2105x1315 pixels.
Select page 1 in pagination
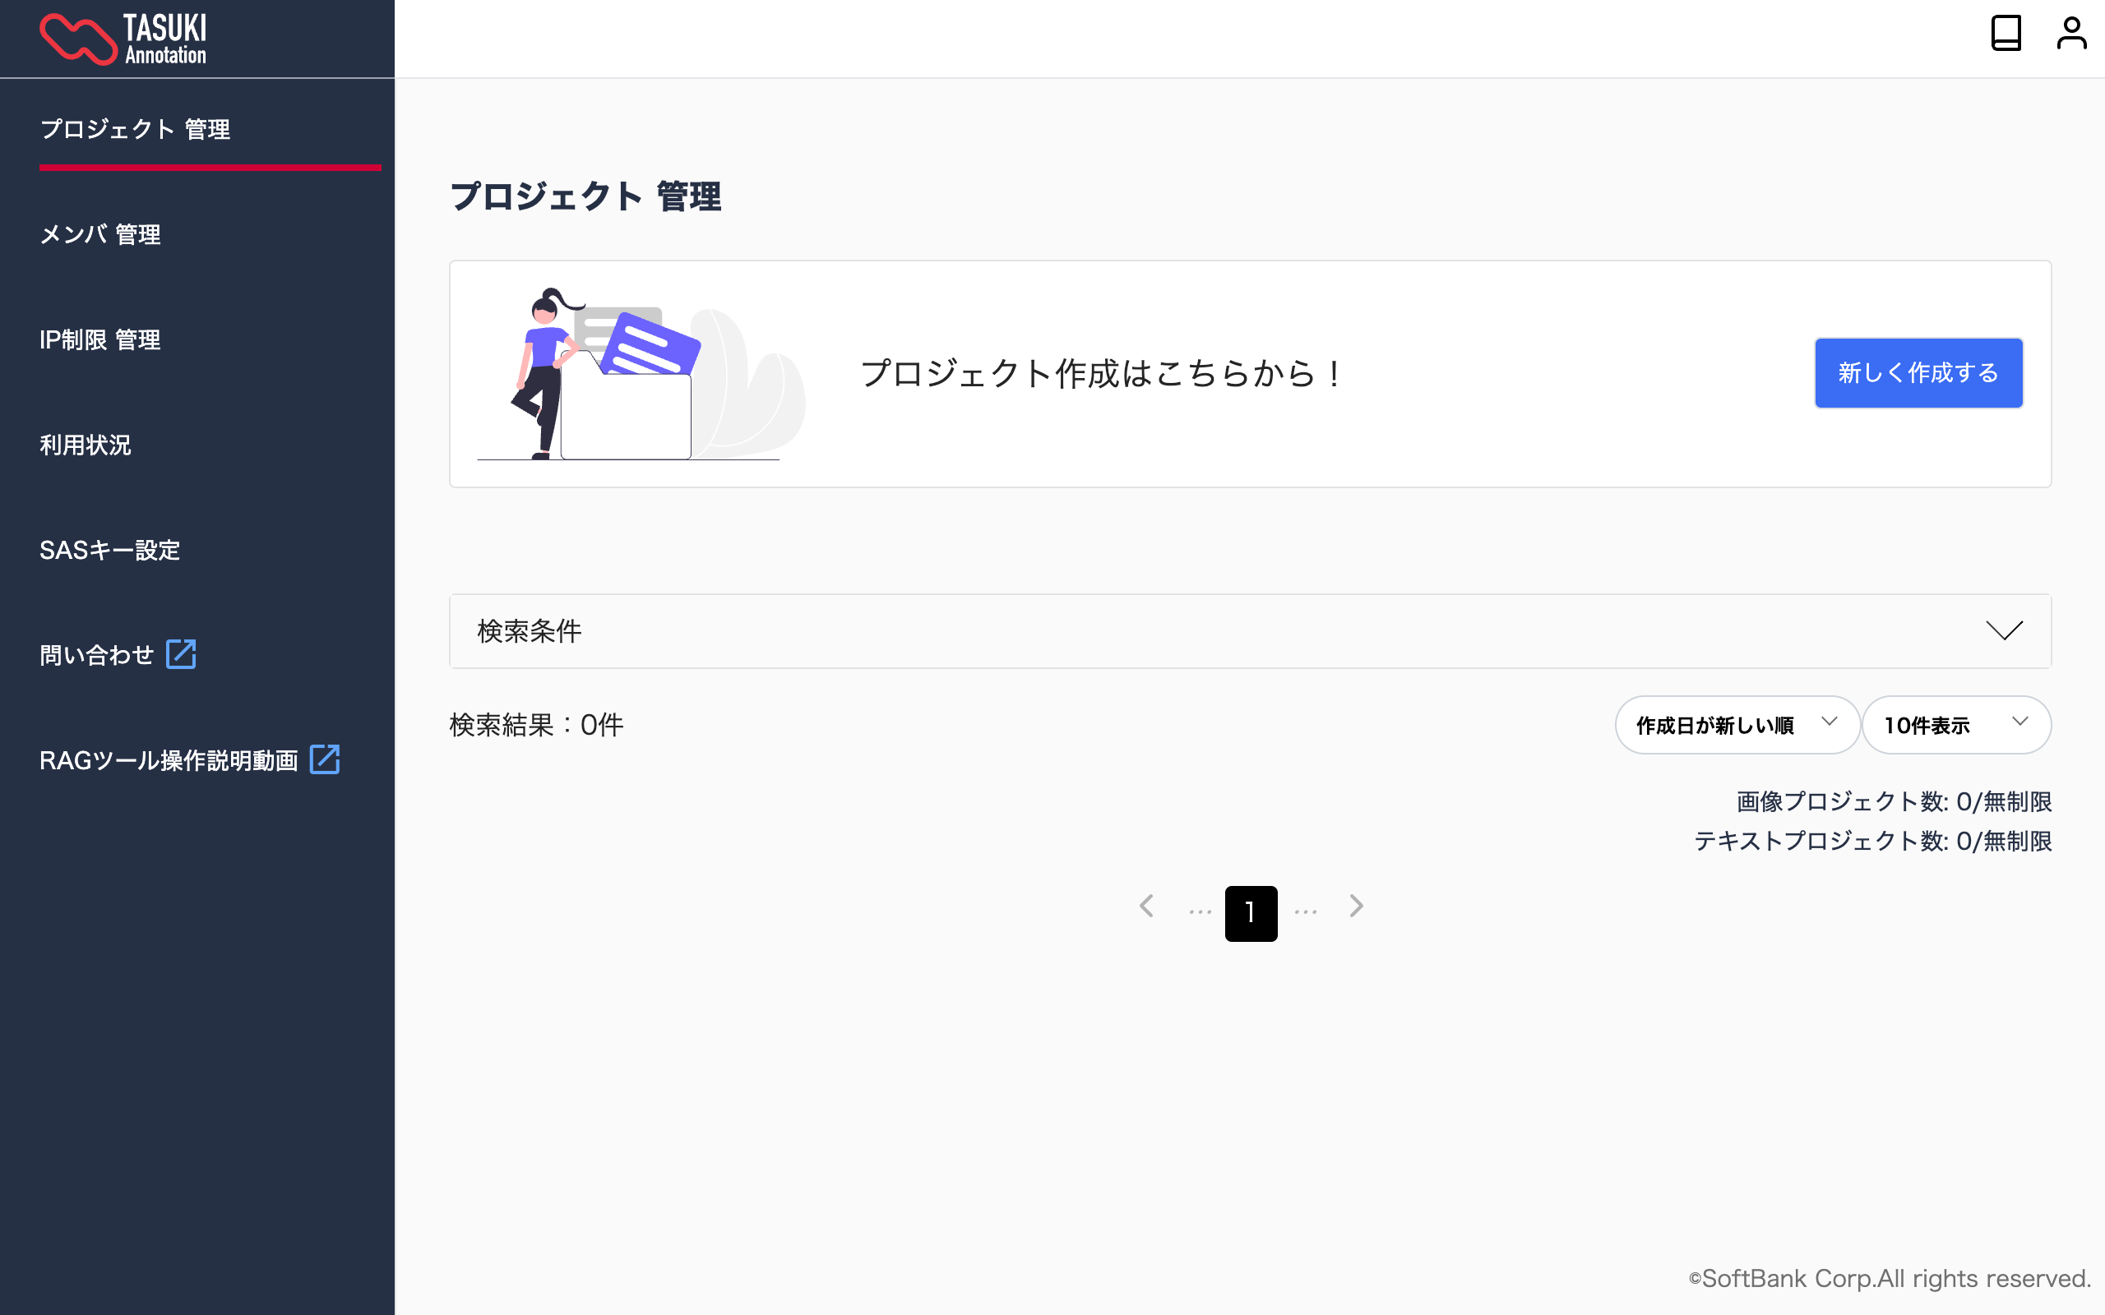(x=1251, y=912)
